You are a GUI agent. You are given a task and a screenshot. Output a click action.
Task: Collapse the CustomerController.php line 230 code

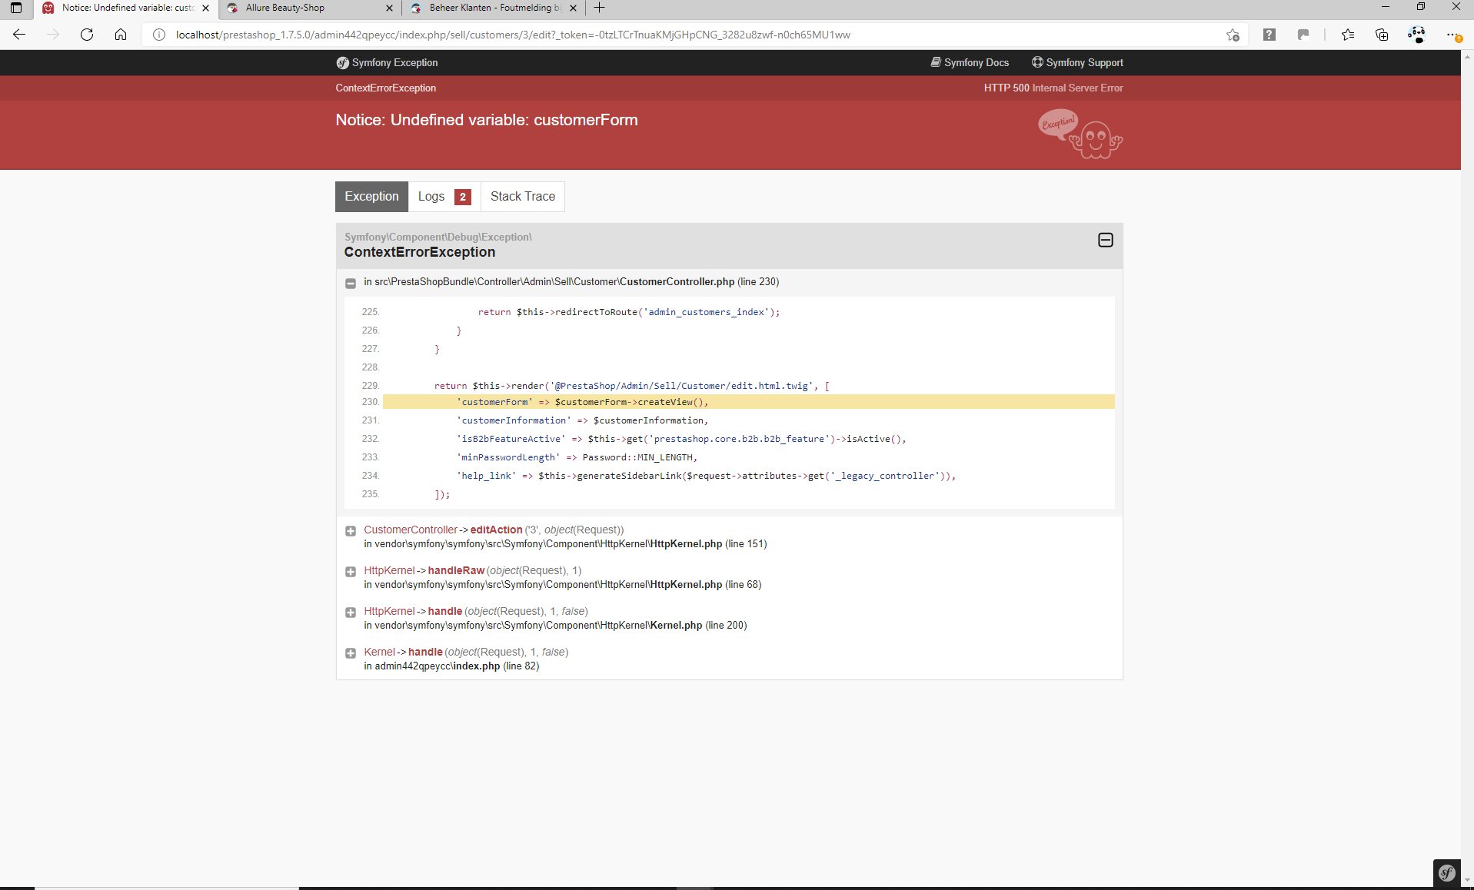[x=351, y=283]
